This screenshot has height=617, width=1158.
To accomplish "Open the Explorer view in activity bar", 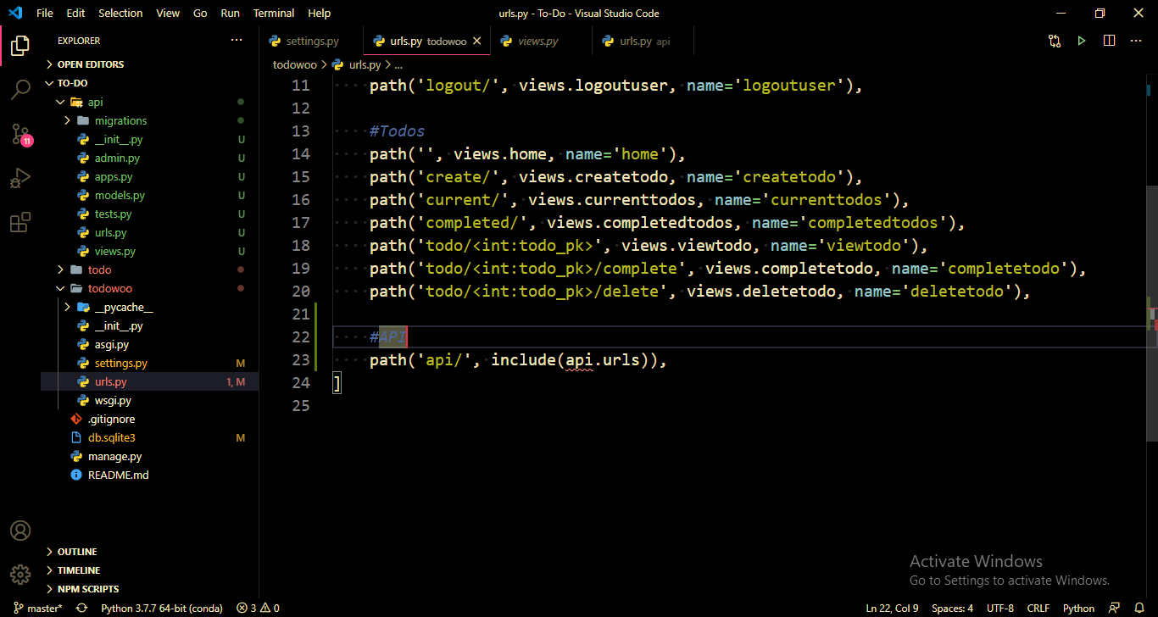I will [20, 46].
